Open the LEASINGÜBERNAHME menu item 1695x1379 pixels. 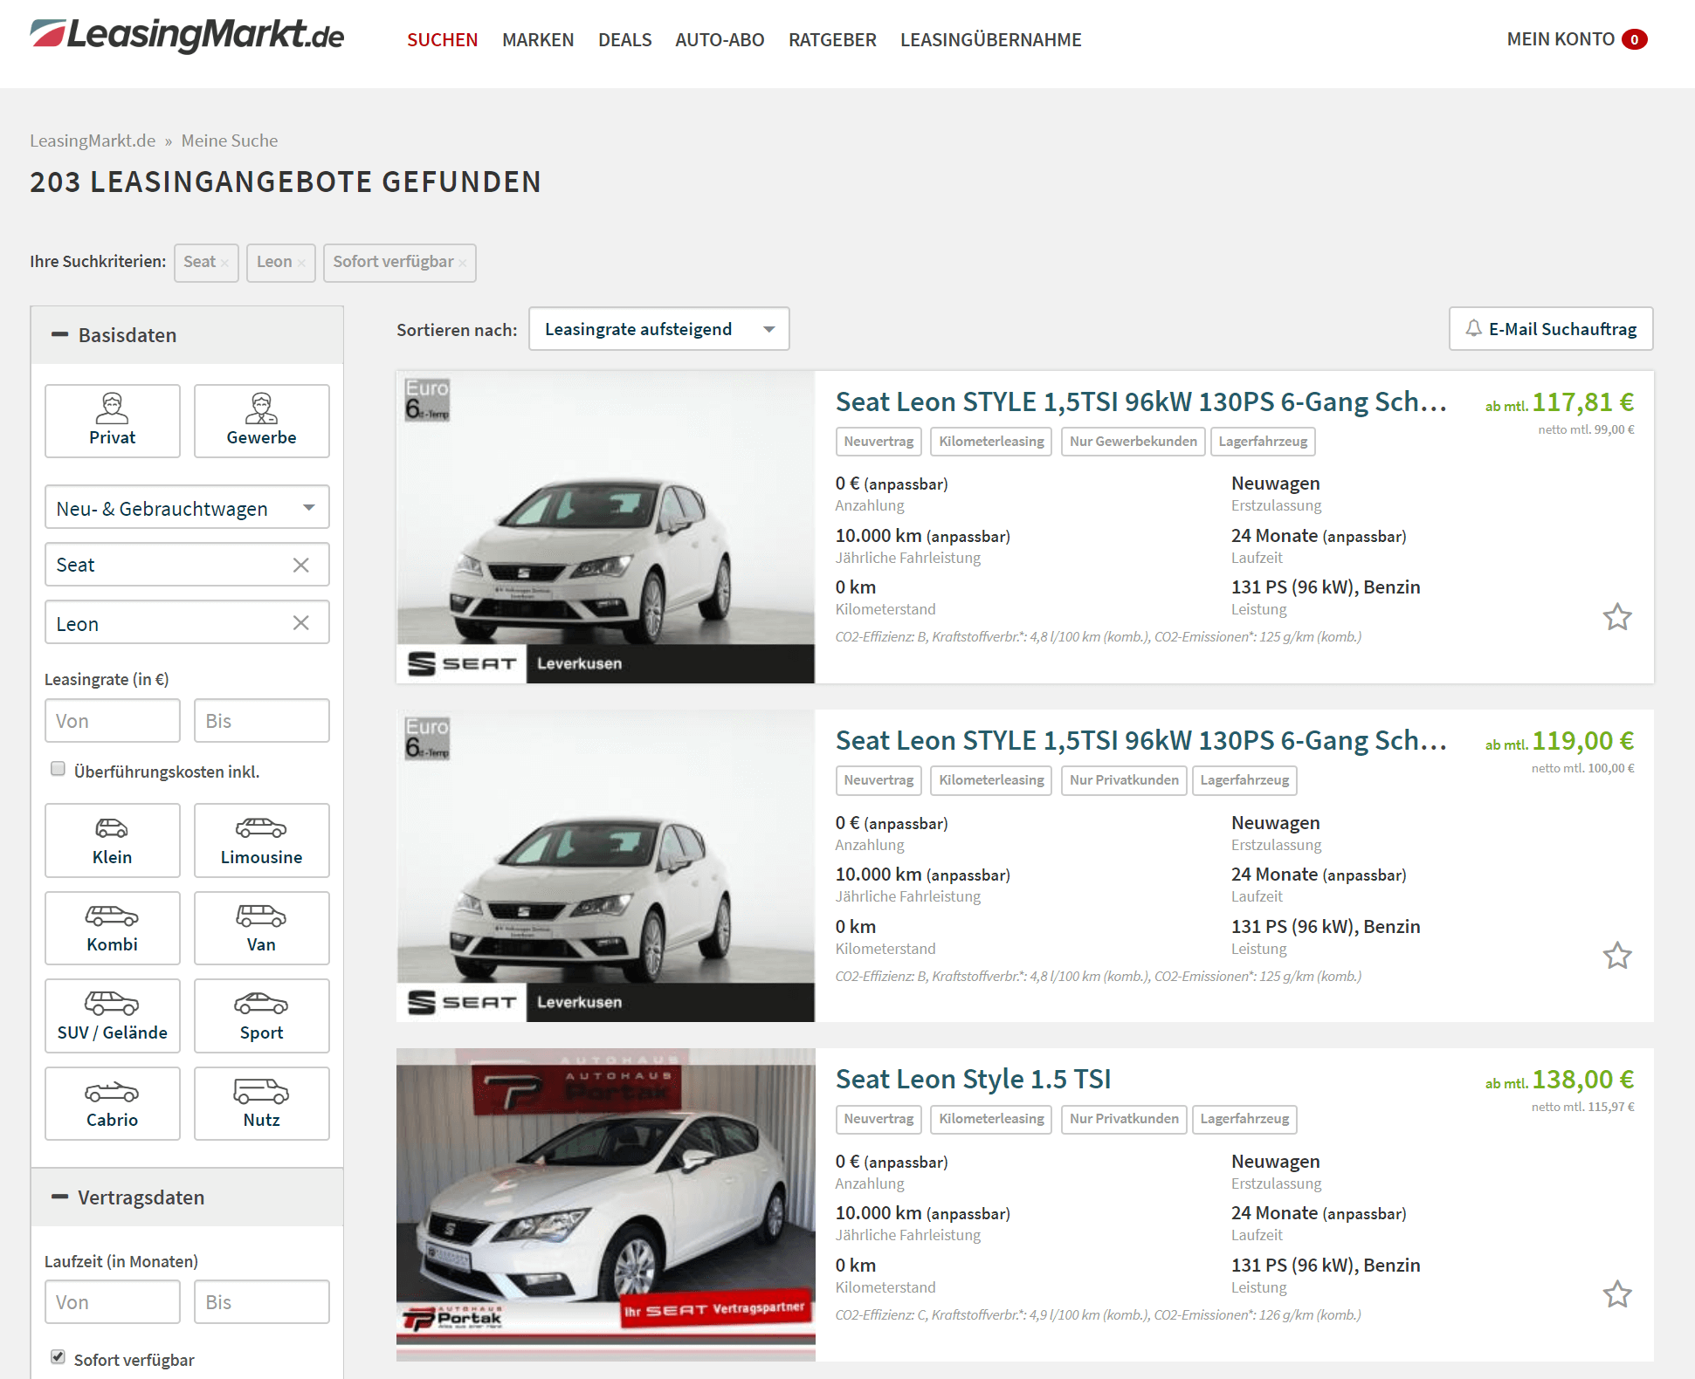tap(990, 39)
